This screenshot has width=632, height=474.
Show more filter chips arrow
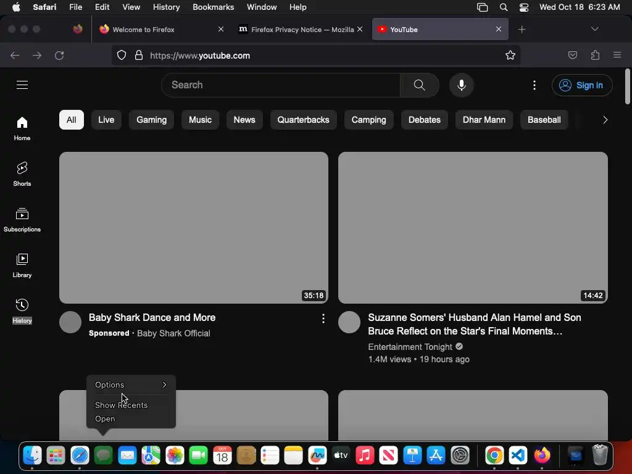(605, 120)
